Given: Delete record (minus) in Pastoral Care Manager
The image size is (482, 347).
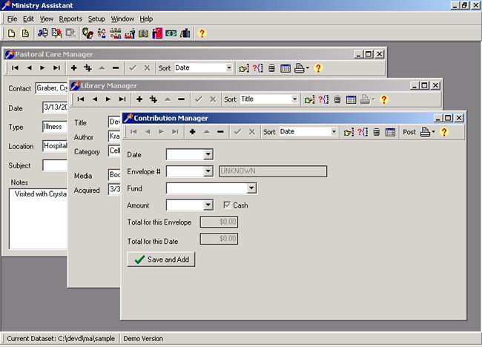Looking at the screenshot, I should click(x=116, y=68).
